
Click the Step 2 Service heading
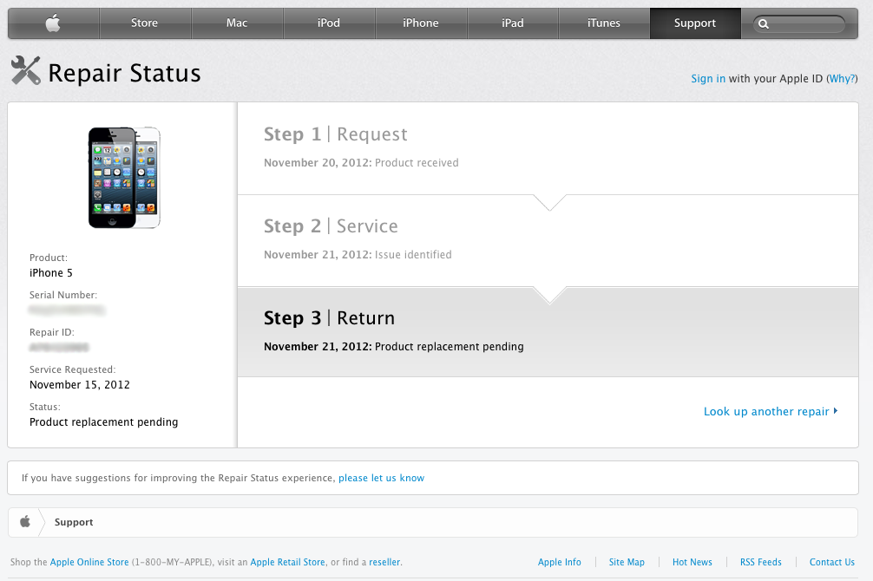(331, 226)
